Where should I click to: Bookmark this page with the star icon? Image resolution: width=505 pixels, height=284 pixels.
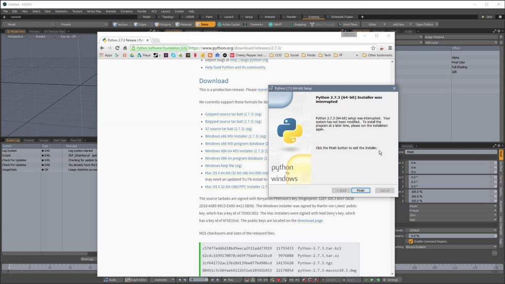coord(373,48)
